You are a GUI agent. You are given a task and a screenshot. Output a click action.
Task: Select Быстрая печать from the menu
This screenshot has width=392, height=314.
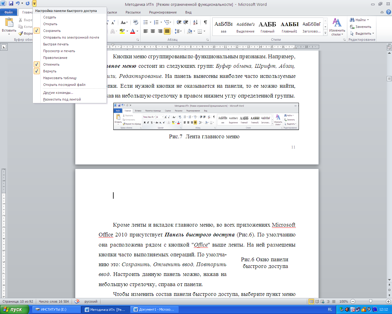coord(56,44)
